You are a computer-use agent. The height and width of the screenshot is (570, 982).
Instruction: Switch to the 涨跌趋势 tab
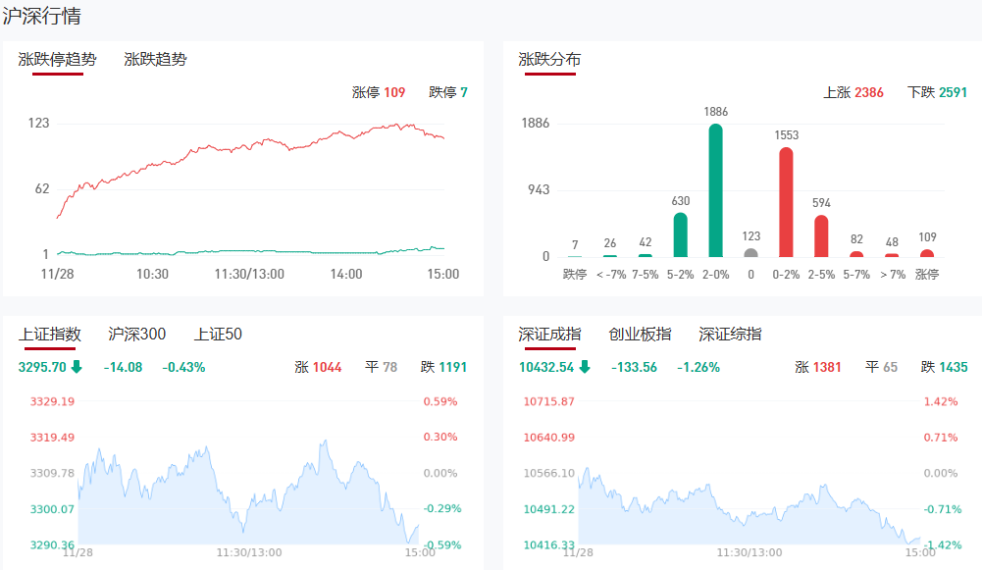click(x=155, y=59)
